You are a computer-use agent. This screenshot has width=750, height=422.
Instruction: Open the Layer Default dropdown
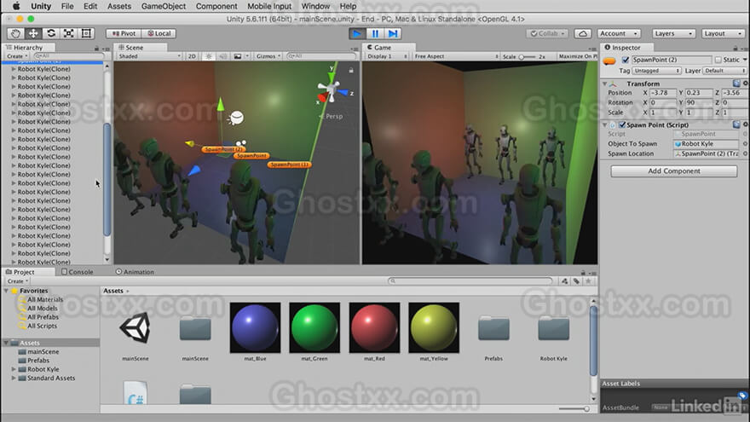tap(724, 70)
